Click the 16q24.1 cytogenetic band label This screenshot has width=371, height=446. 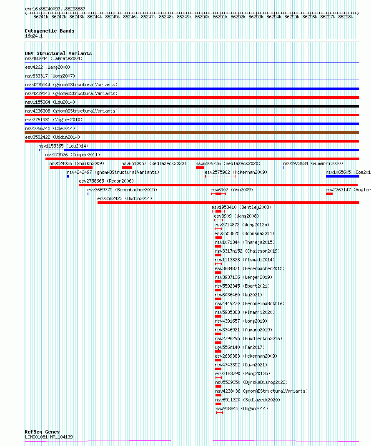click(x=34, y=36)
